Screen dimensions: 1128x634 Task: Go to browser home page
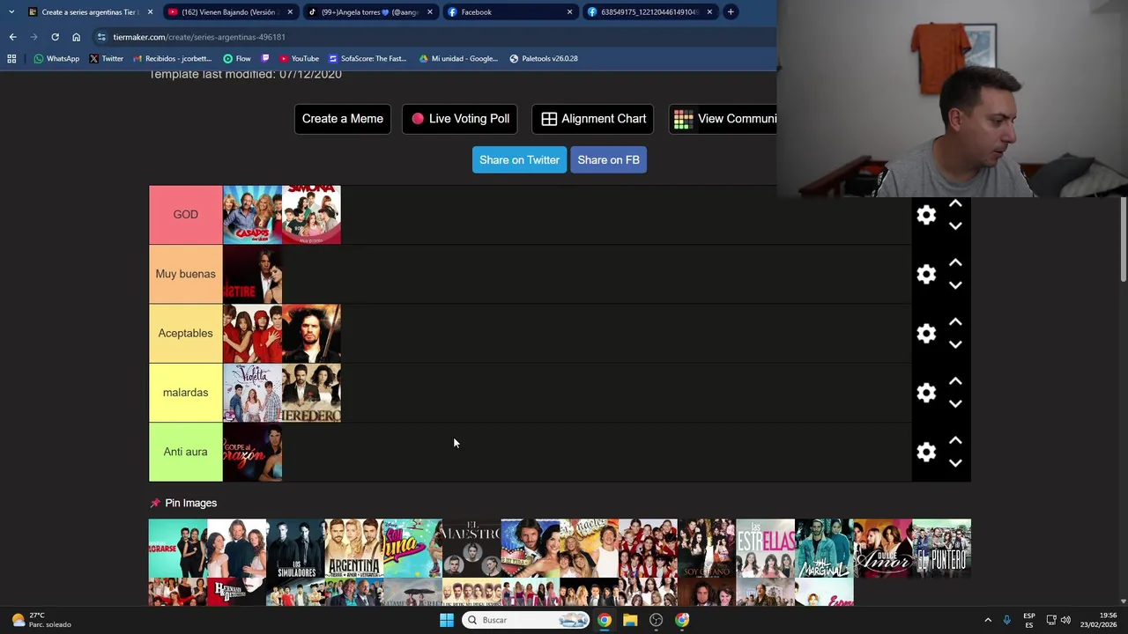[x=76, y=37]
